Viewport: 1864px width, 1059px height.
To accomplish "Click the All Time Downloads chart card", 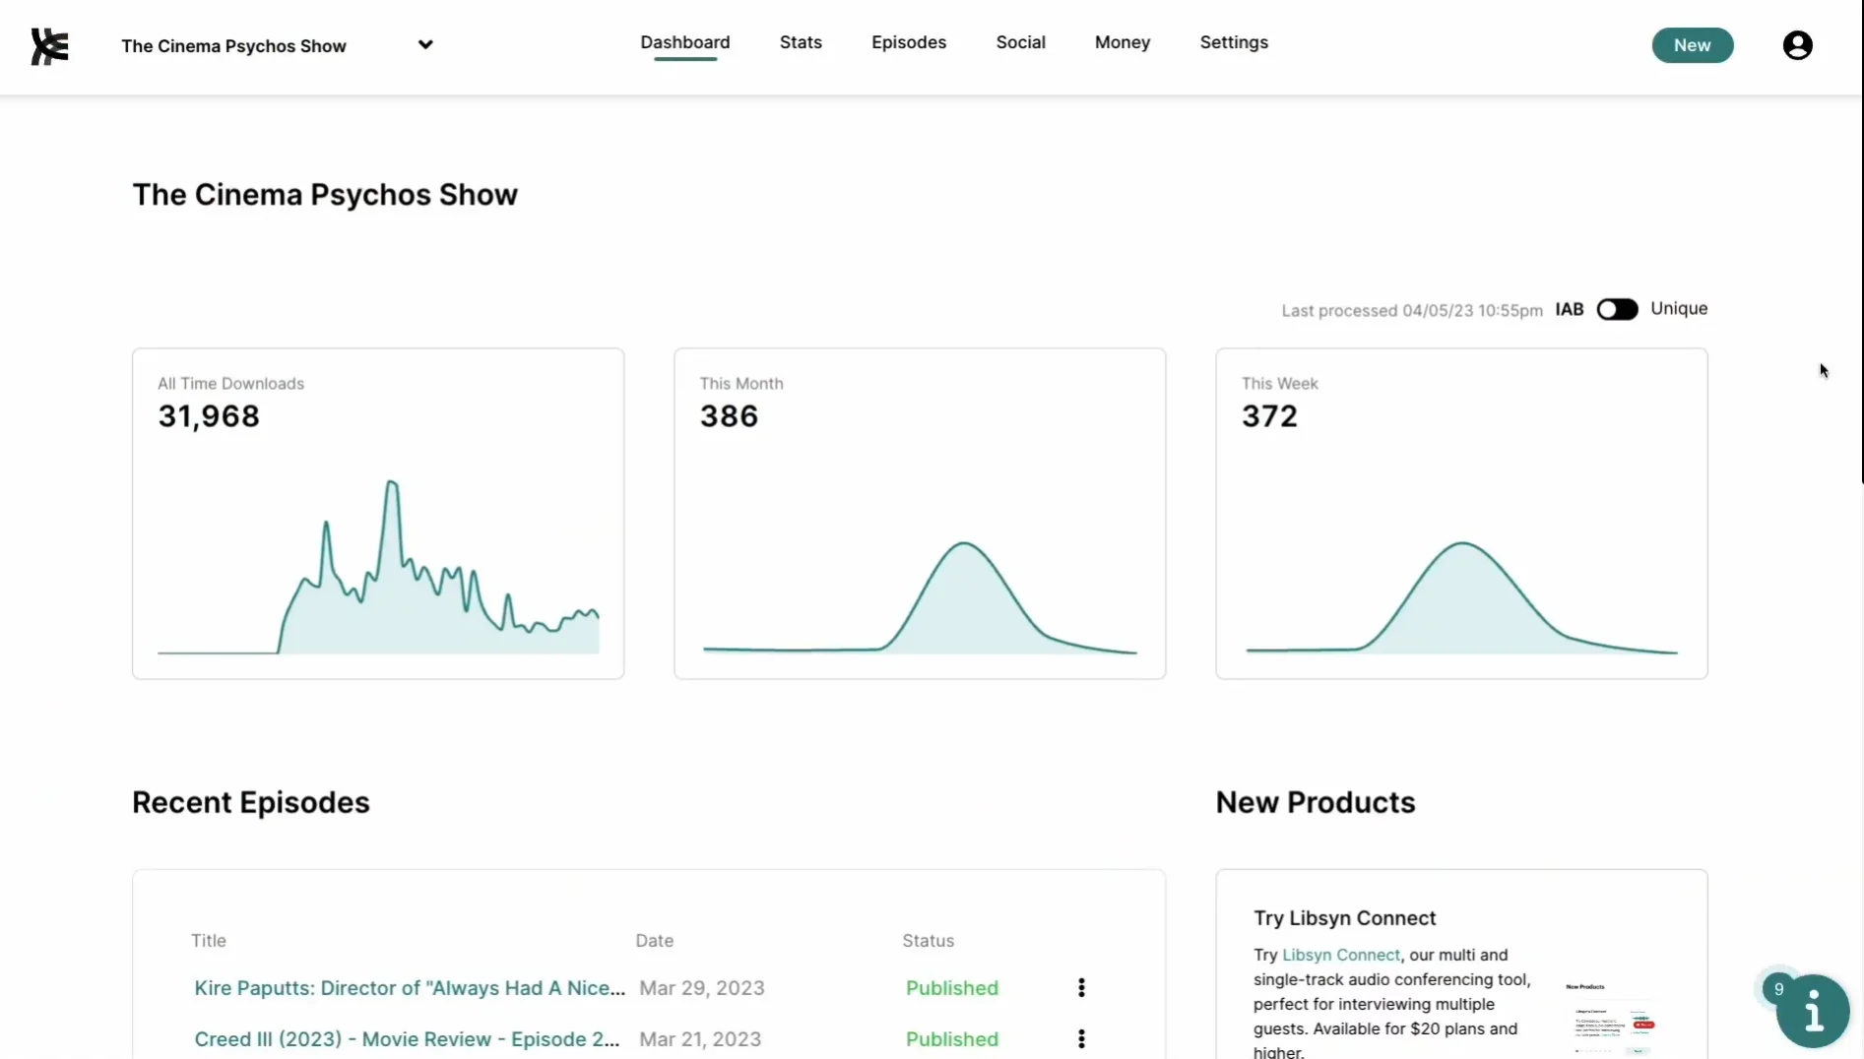I will tap(378, 513).
